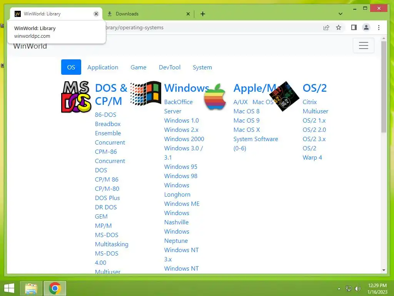The image size is (394, 296).
Task: Open BackOffice Server link
Action: click(x=179, y=106)
